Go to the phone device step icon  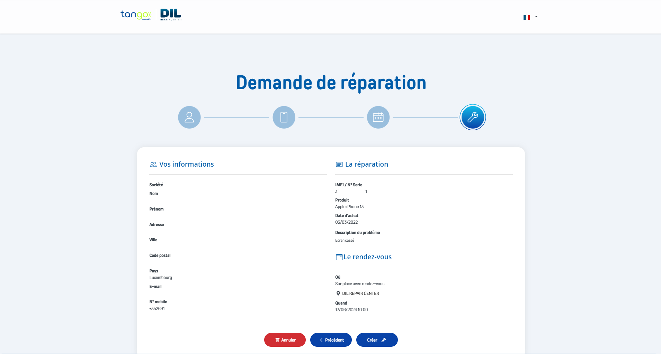click(284, 117)
